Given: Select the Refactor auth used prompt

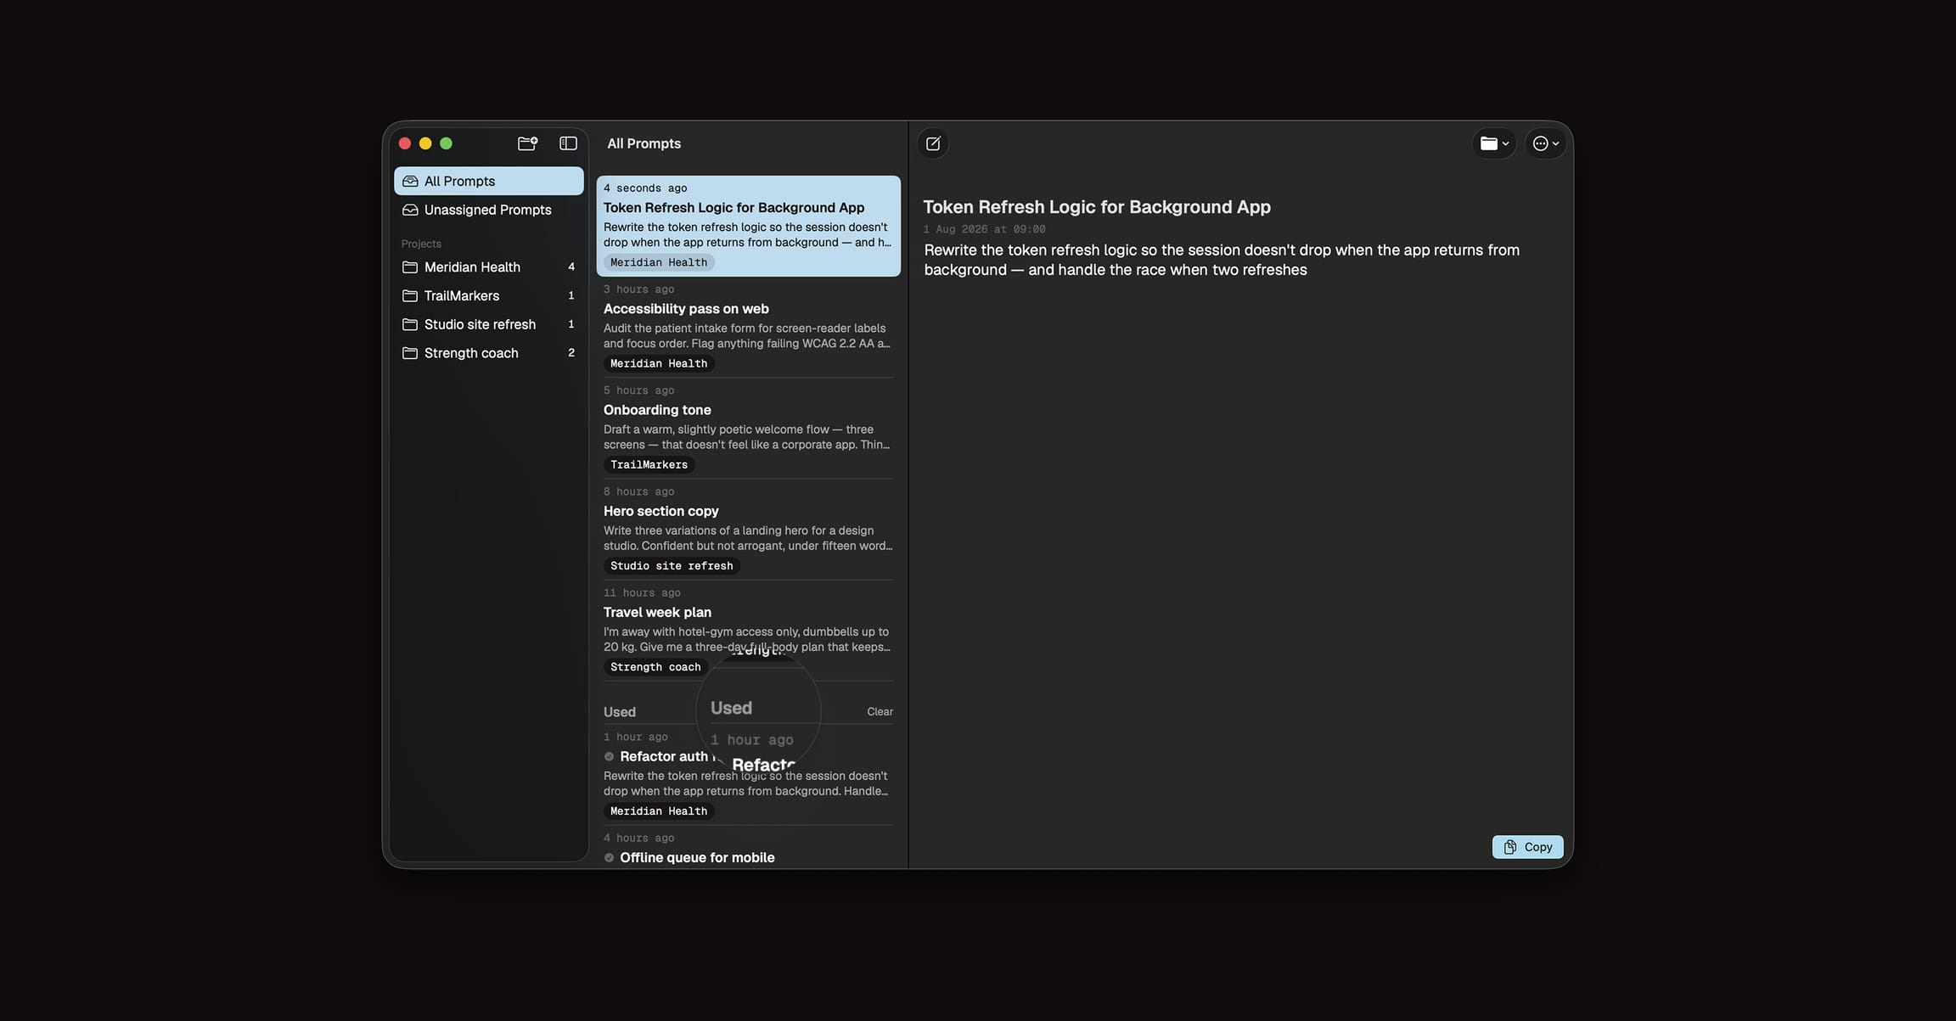Looking at the screenshot, I should (x=748, y=774).
